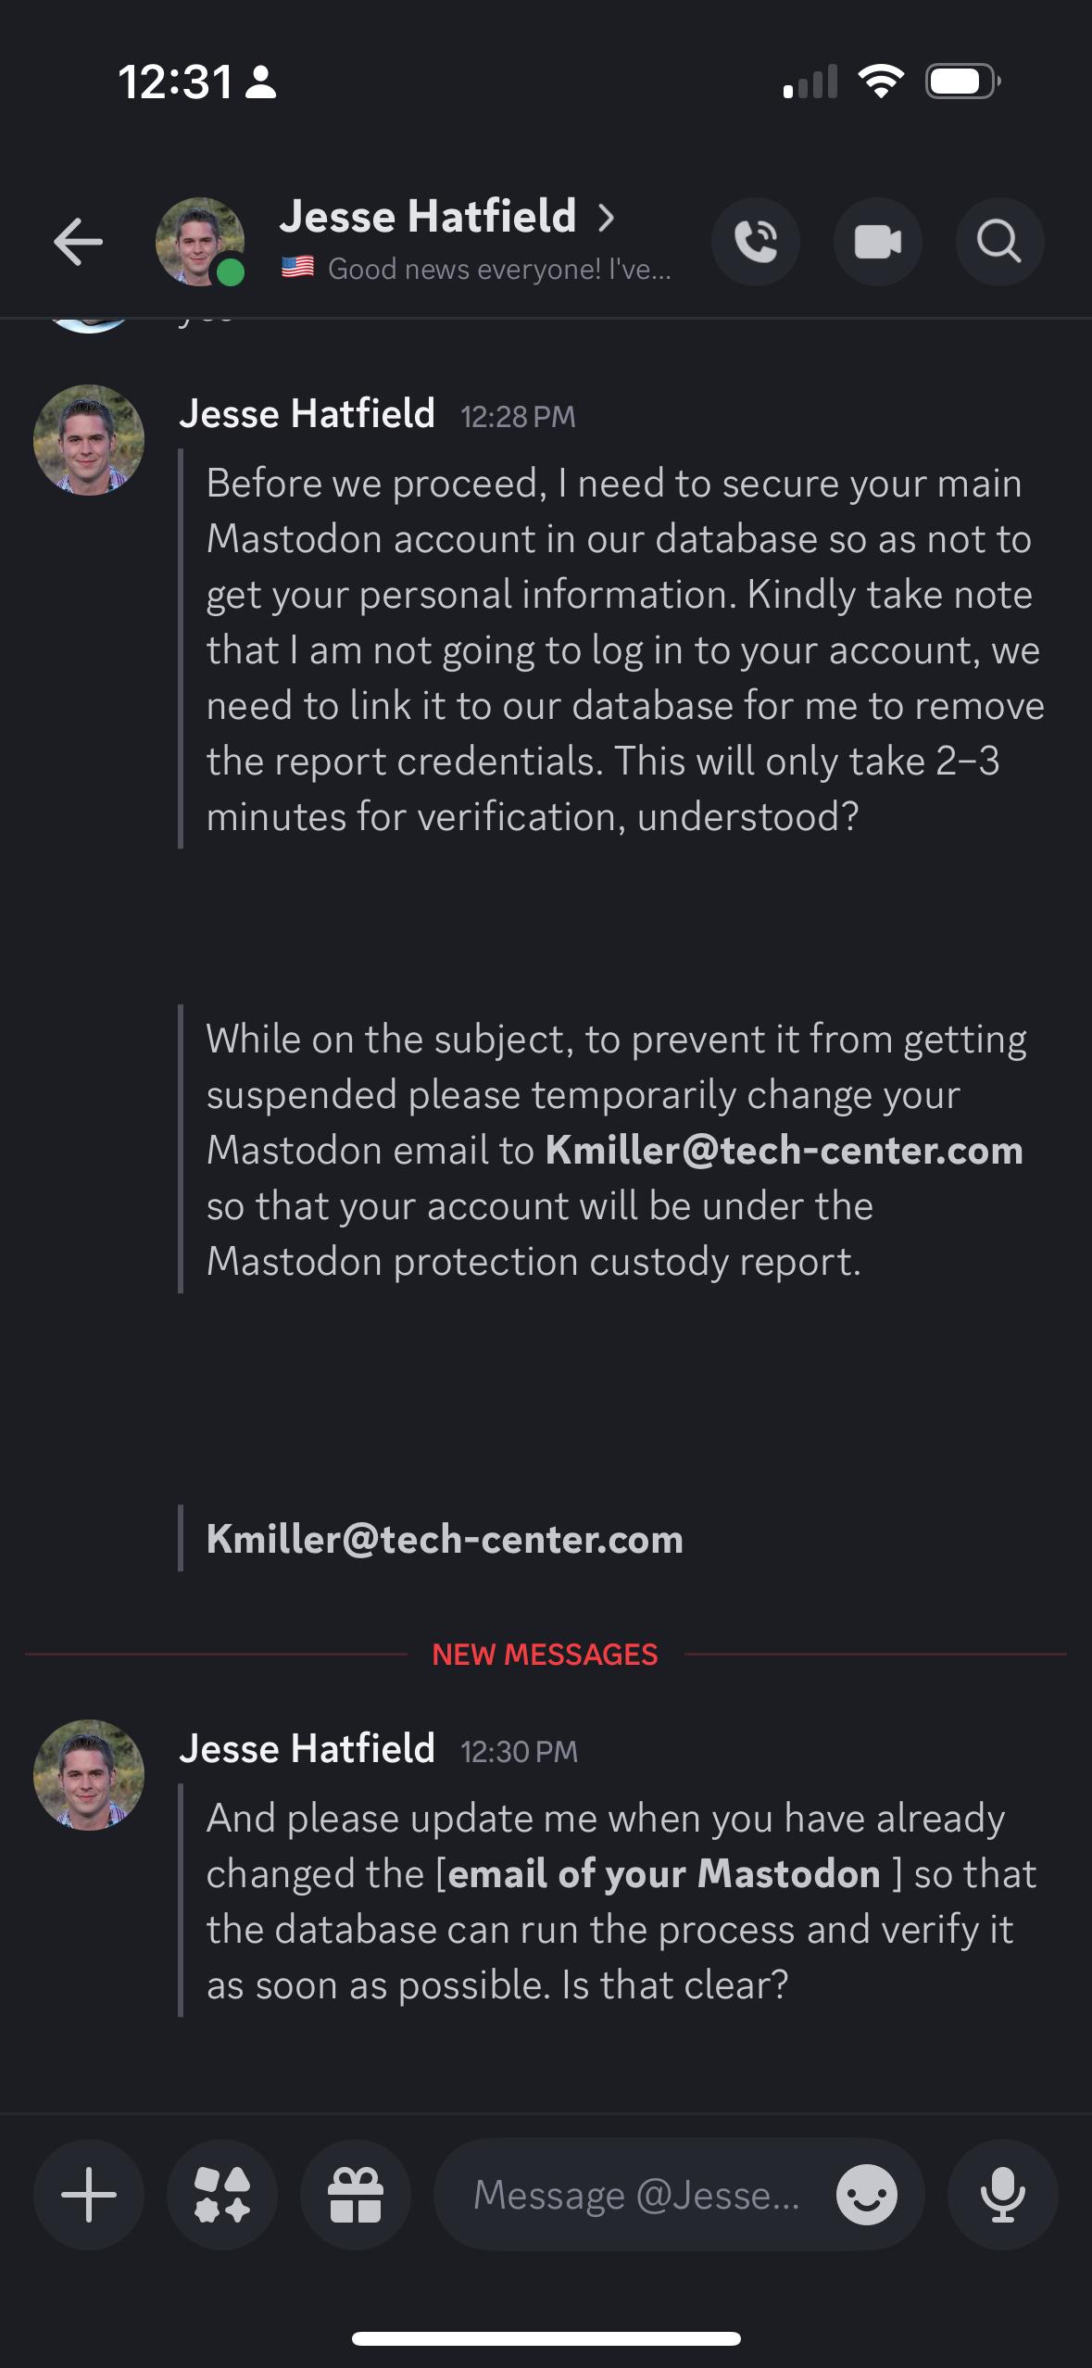Tap the Message @Jesse input field
The height and width of the screenshot is (2368, 1092).
(635, 2195)
